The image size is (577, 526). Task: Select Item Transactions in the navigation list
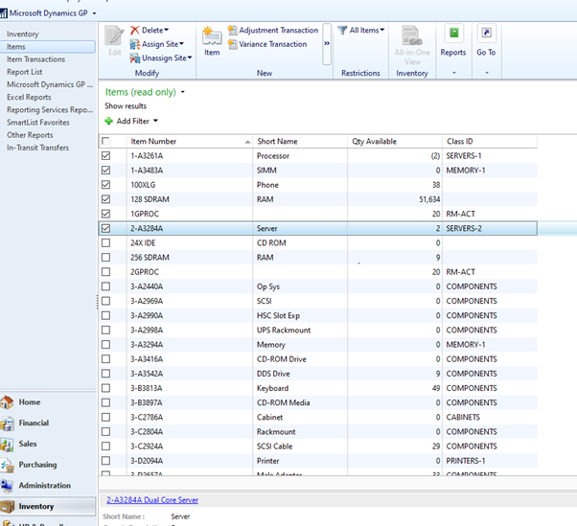35,59
